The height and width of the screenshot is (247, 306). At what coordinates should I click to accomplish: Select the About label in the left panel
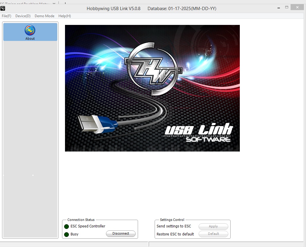pyautogui.click(x=30, y=39)
